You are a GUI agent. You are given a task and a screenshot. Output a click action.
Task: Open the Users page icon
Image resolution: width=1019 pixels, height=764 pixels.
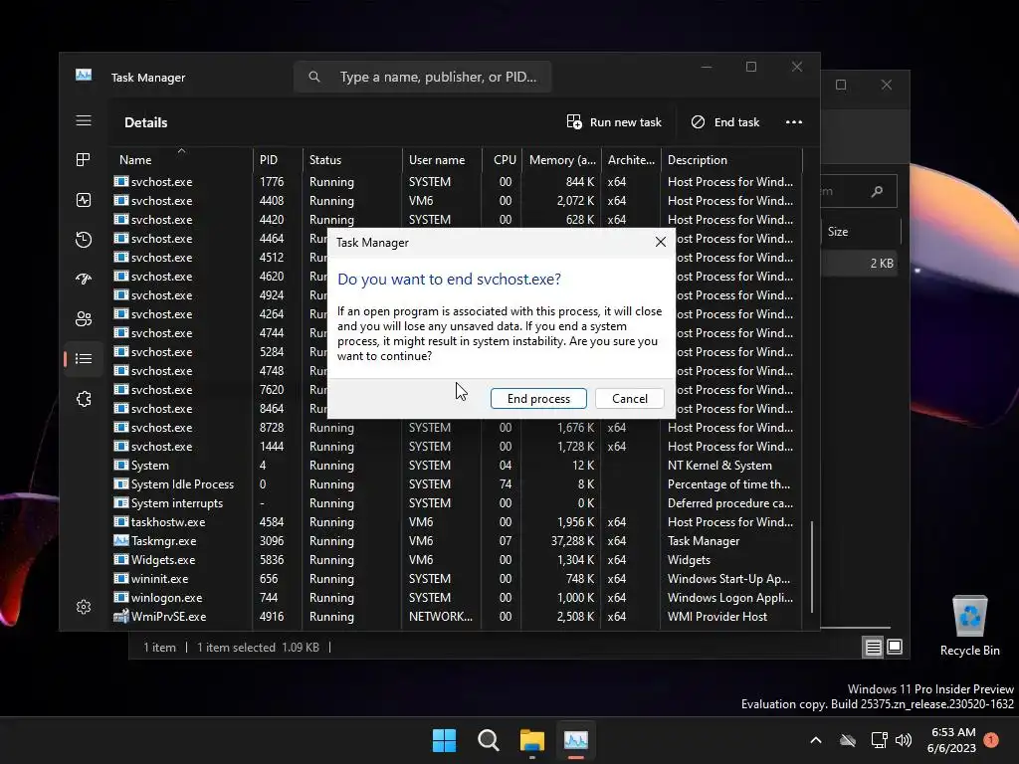click(84, 319)
